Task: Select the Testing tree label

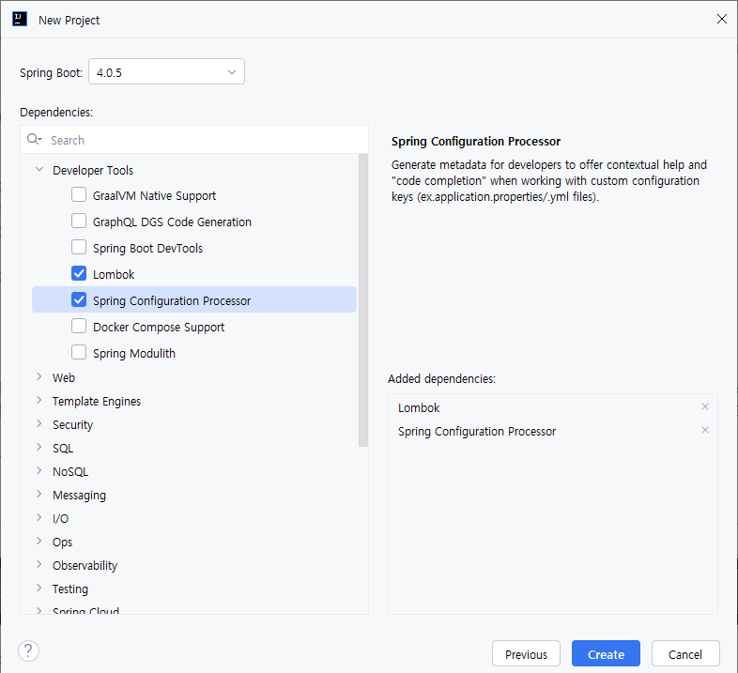Action: (70, 589)
